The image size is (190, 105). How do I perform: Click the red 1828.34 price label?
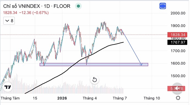[x=178, y=35]
